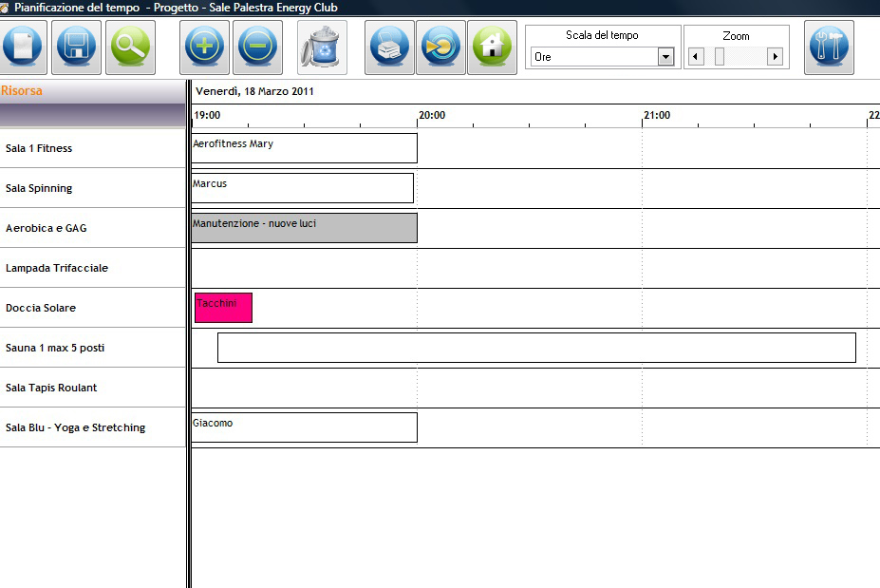Select Sala Spinning resource row
Viewport: 880px width, 588px height.
point(93,188)
